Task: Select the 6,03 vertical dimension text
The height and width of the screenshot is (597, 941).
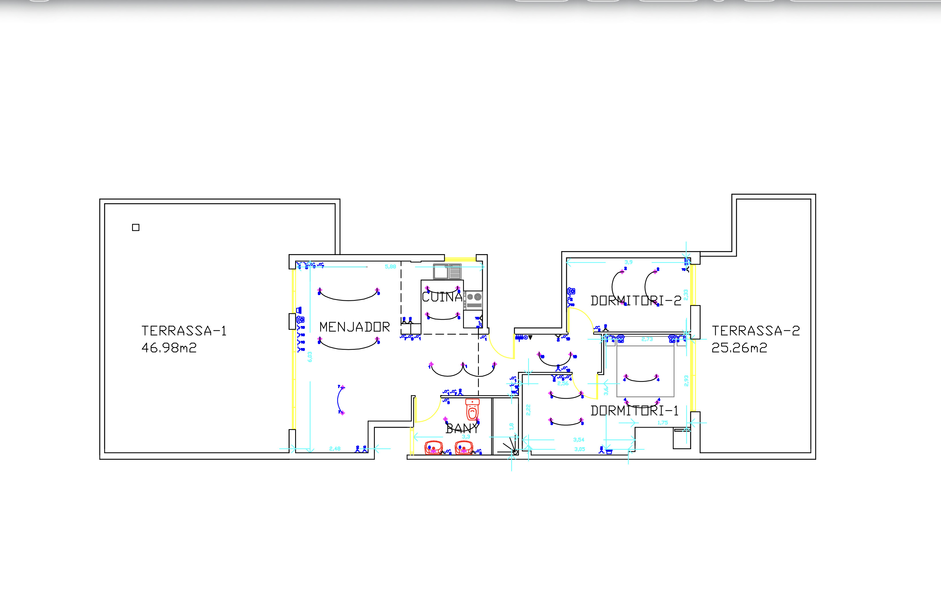Action: pyautogui.click(x=310, y=357)
